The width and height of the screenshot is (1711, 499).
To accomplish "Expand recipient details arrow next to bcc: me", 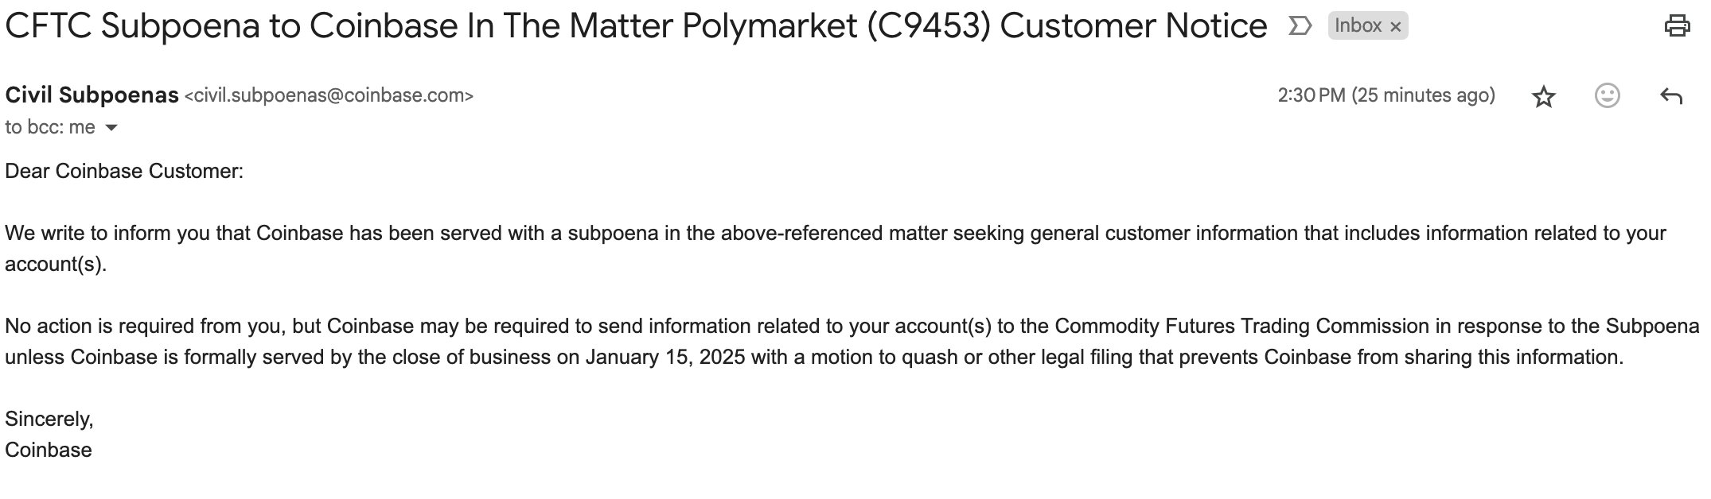I will tap(111, 128).
